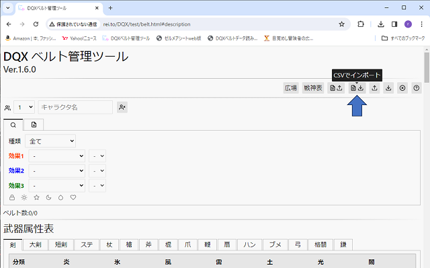This screenshot has width=430, height=268.
Task: Select the ブメ weapon tab
Action: (x=275, y=244)
